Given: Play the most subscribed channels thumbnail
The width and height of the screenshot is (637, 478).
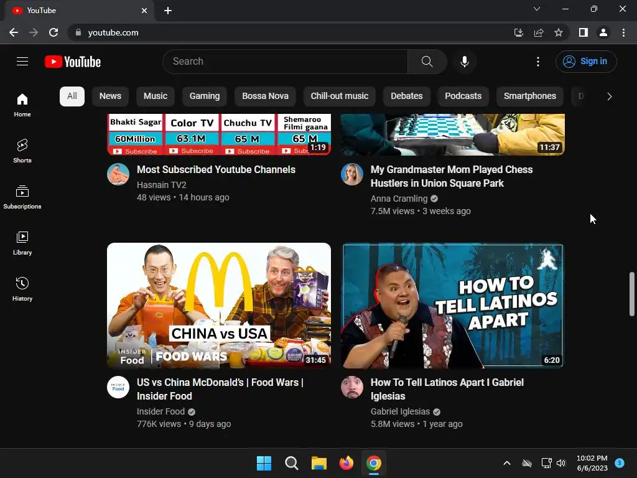Looking at the screenshot, I should (x=219, y=134).
